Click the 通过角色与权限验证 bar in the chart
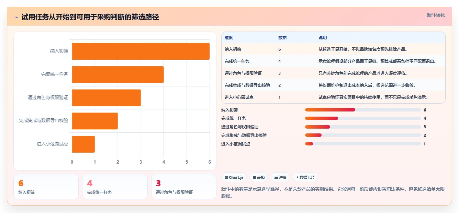The image size is (459, 213). 106,98
